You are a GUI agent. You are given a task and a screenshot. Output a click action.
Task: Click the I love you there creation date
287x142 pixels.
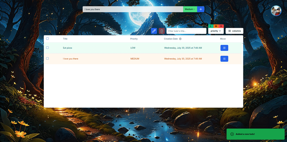[183, 59]
